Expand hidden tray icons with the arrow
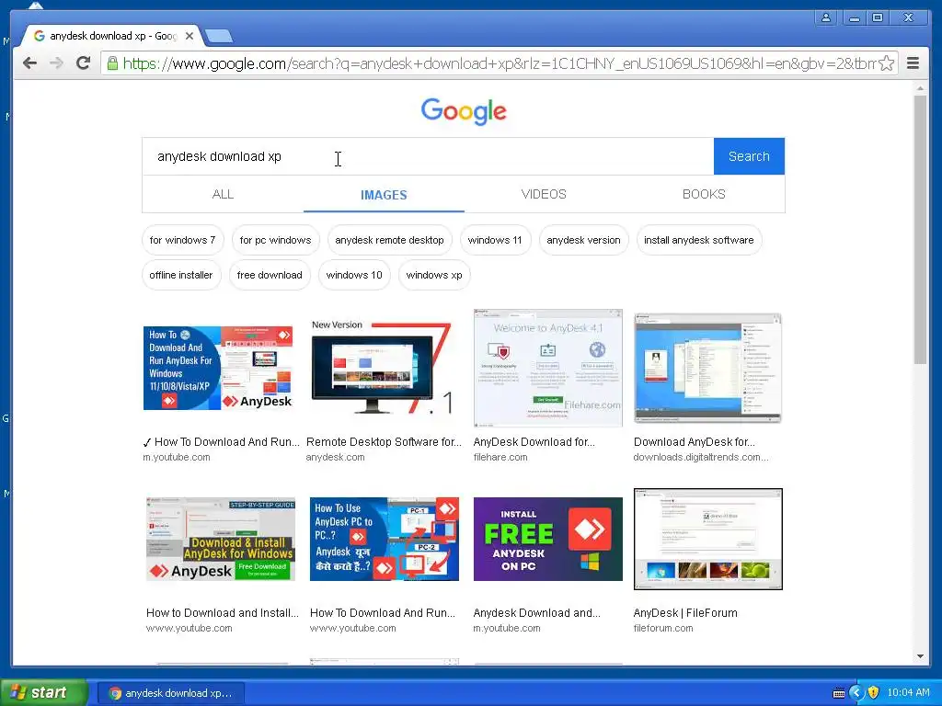The image size is (942, 706). [x=856, y=693]
